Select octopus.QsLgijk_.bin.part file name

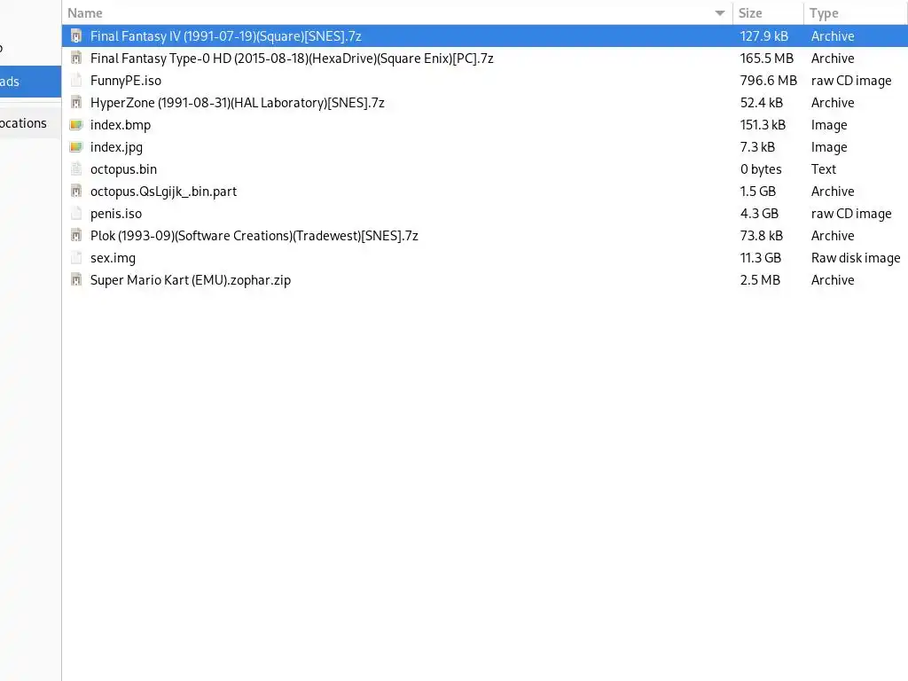pyautogui.click(x=163, y=192)
